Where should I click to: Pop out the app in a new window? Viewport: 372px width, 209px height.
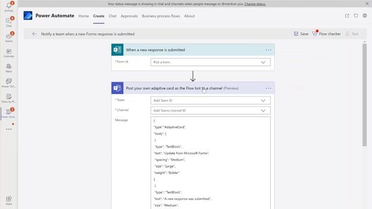347,16
